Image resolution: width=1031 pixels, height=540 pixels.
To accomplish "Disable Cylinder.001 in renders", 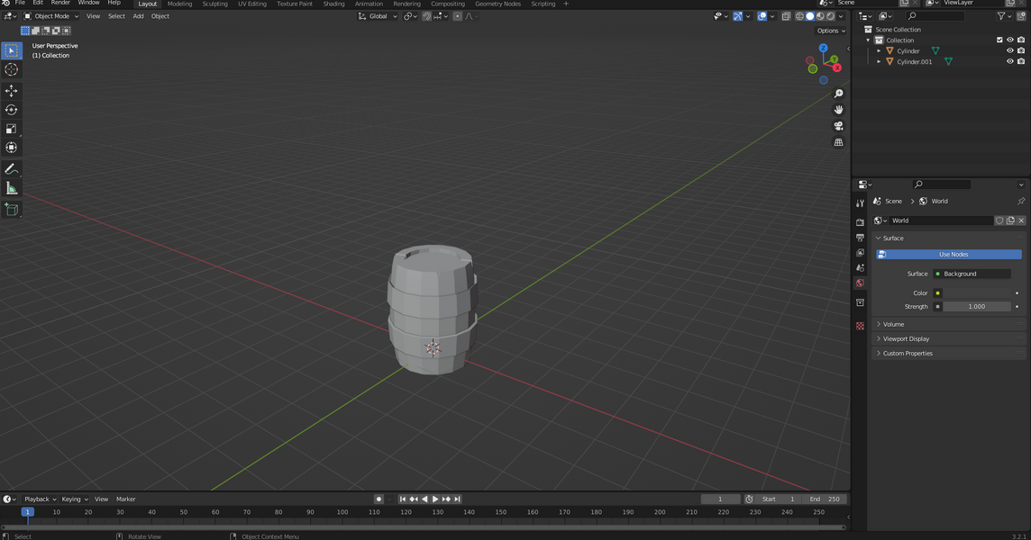I will coord(1021,62).
